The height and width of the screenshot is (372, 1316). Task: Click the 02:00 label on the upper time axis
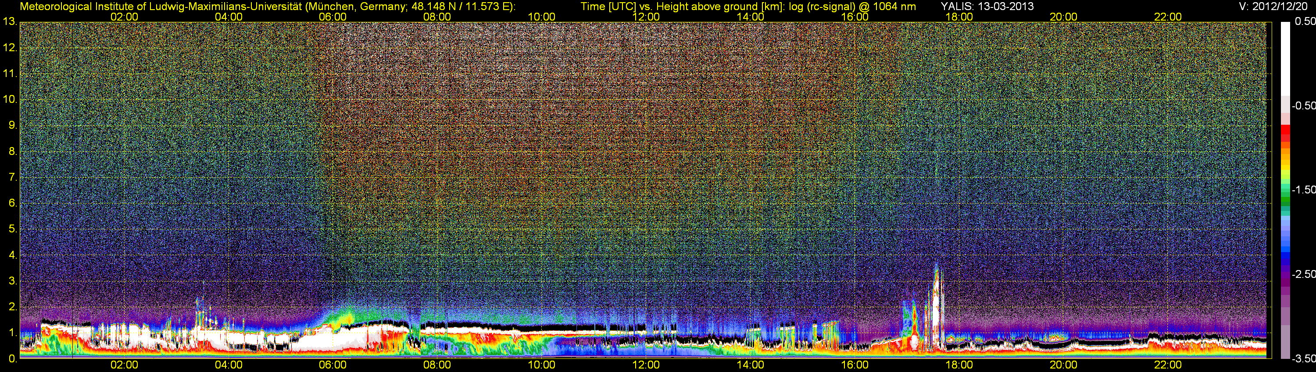(x=124, y=17)
